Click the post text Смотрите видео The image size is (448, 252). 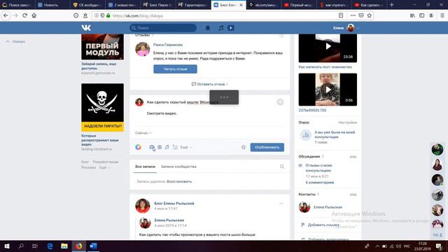162,113
